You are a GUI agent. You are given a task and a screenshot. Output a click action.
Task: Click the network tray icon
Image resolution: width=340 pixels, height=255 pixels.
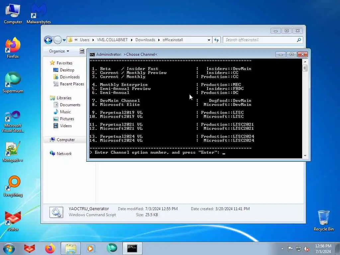click(x=298, y=249)
